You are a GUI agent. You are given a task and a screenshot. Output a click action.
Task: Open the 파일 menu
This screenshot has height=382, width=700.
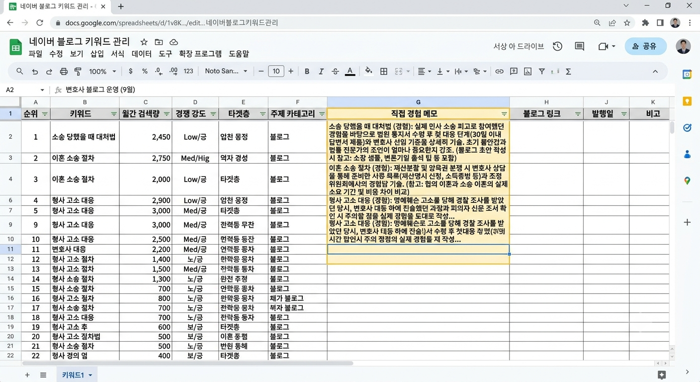[35, 54]
